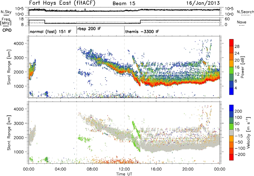
Task: Click the 3000 tick of the velocity panel
Action: click(x=19, y=123)
